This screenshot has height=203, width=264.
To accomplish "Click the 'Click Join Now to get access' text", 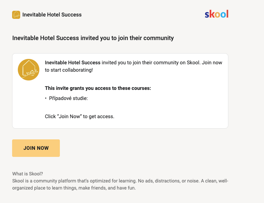I will [79, 116].
